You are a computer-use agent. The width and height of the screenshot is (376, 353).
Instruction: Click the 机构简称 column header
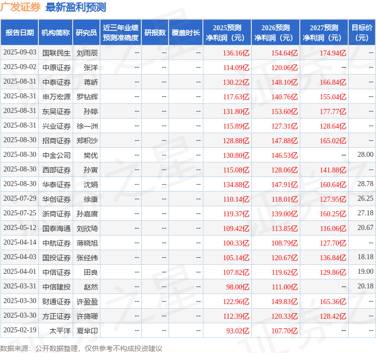56,33
